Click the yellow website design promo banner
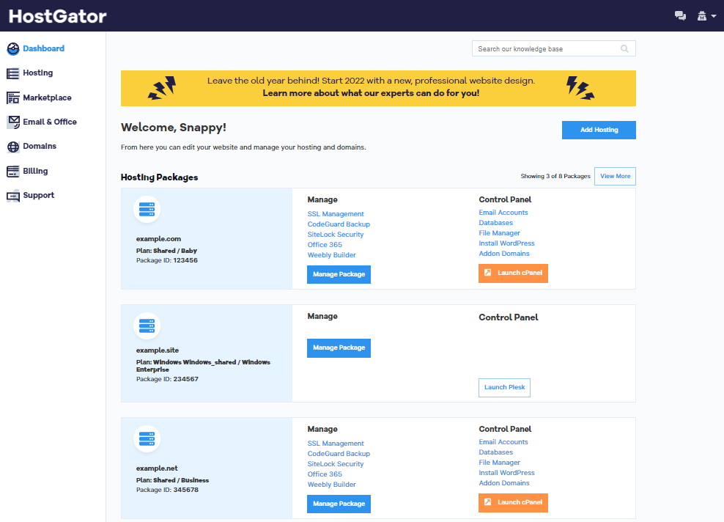724x522 pixels. (x=378, y=88)
